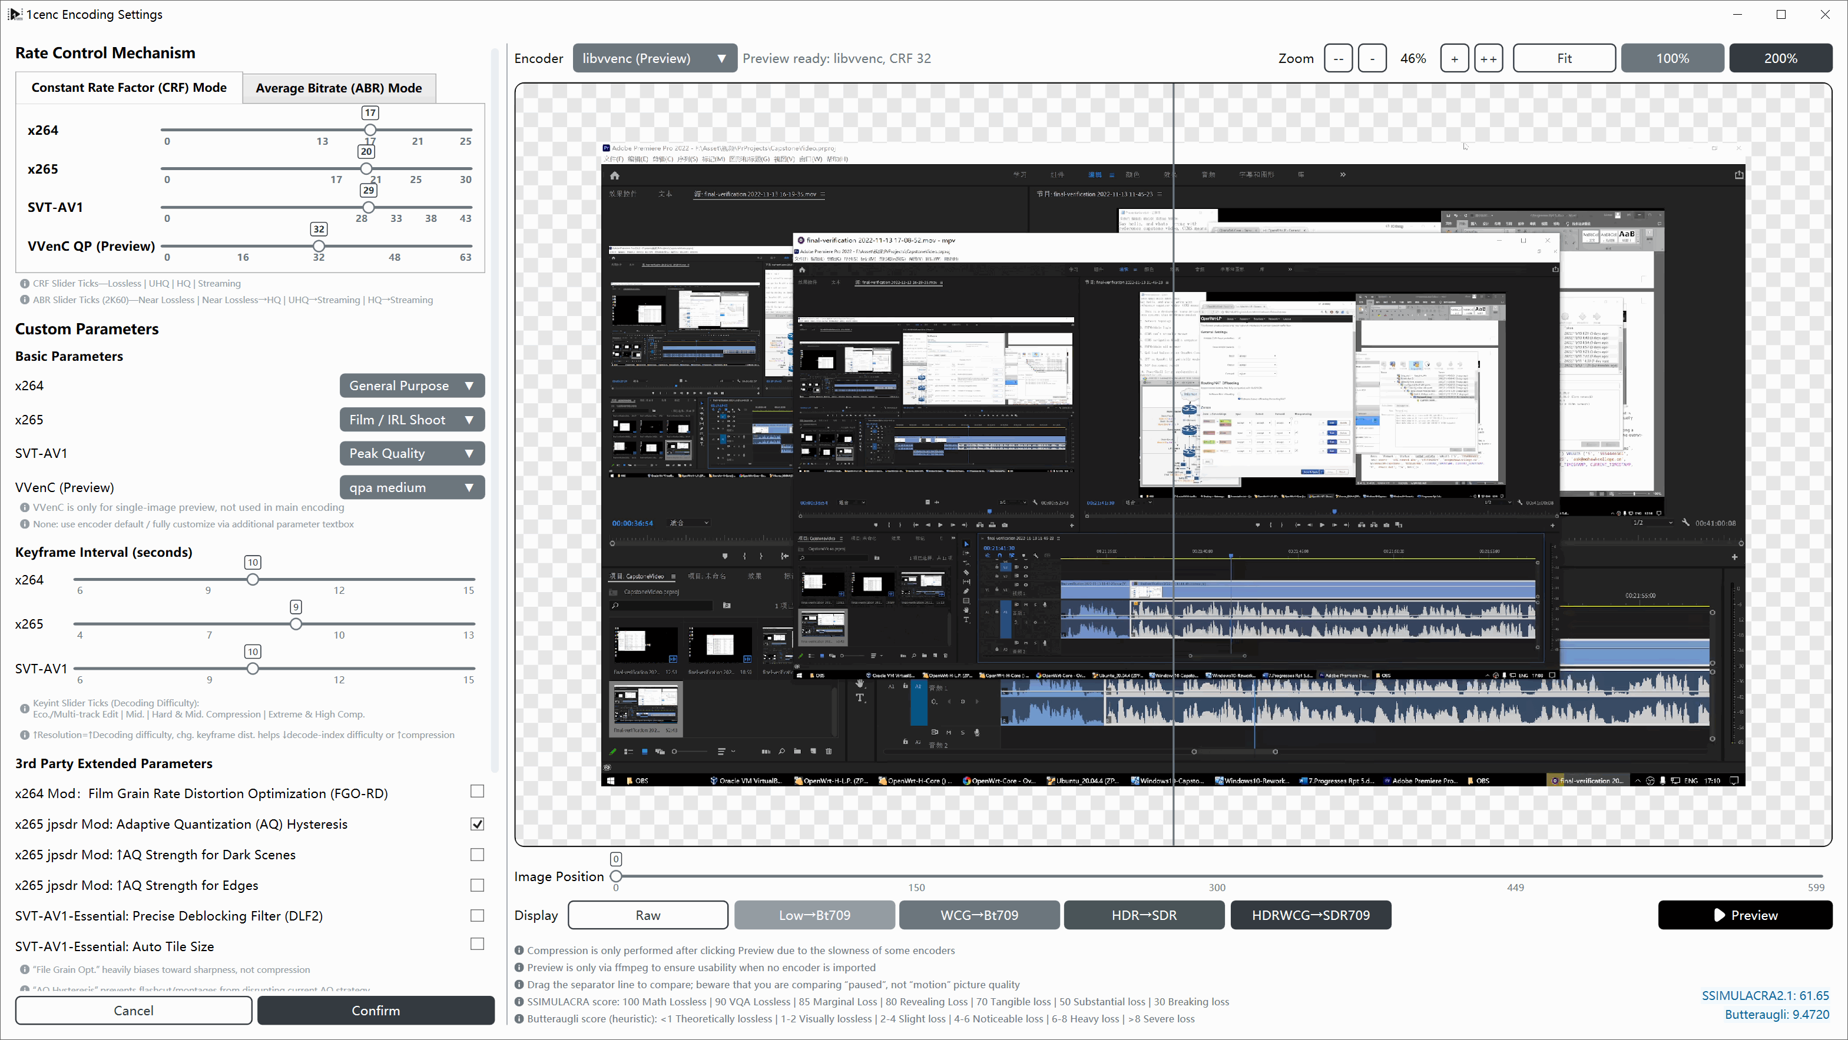The width and height of the screenshot is (1848, 1040).
Task: Select WCG→Bt709 display mode
Action: (x=979, y=915)
